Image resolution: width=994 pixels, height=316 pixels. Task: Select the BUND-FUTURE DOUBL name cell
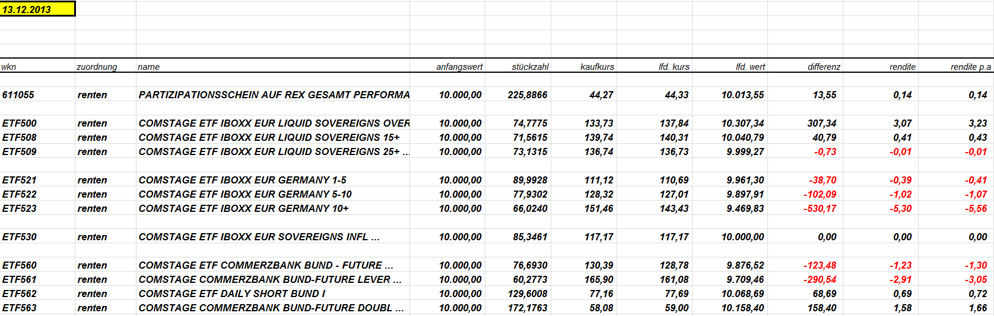click(x=273, y=307)
